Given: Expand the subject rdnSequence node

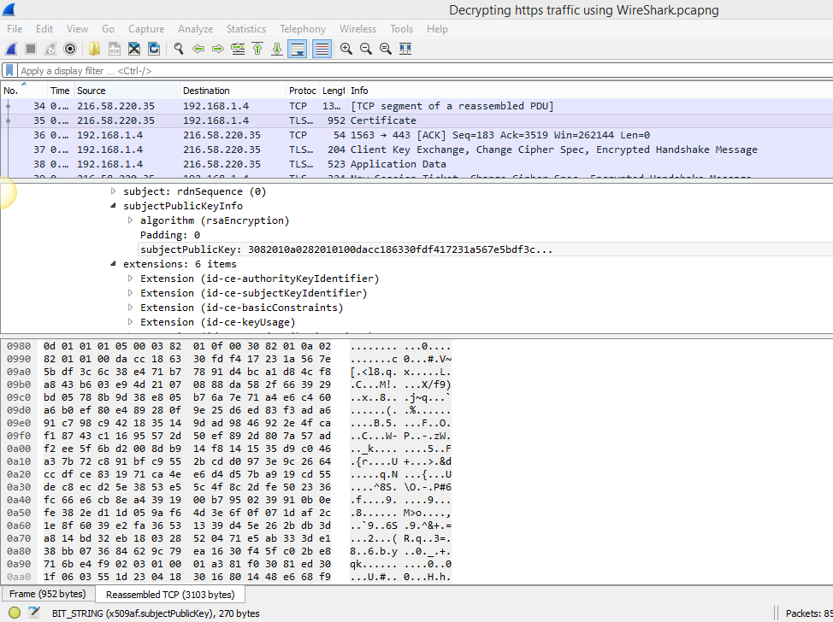Looking at the screenshot, I should pos(113,191).
